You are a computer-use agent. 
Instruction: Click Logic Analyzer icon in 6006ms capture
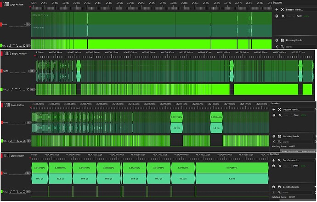(x=7, y=53)
